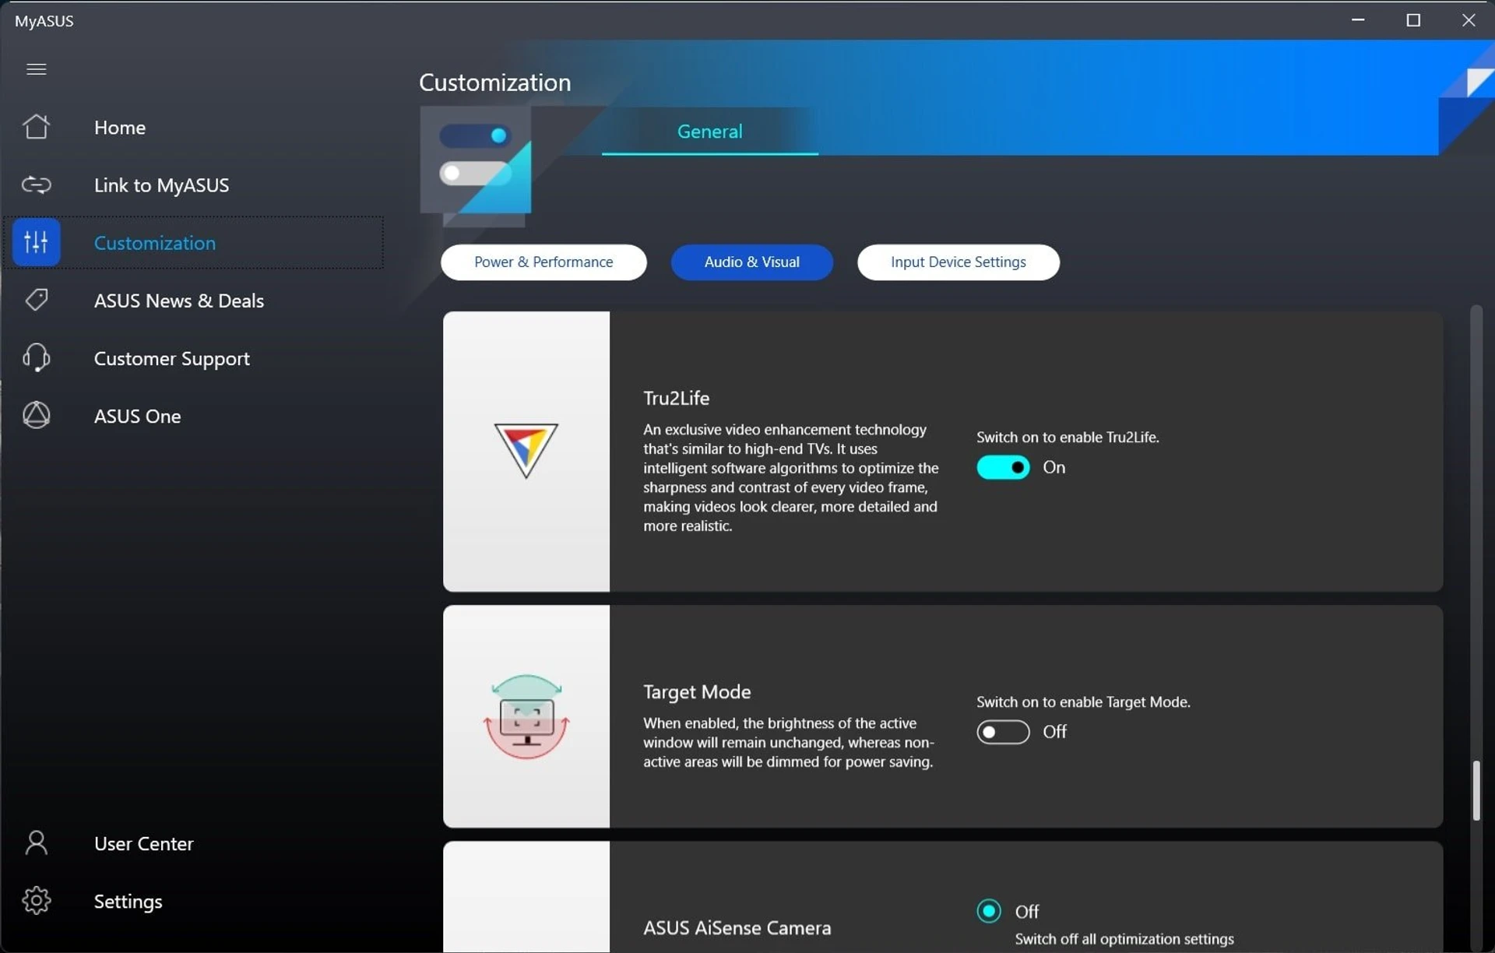This screenshot has height=953, width=1495.
Task: Open the hamburger menu in the sidebar
Action: [x=36, y=69]
